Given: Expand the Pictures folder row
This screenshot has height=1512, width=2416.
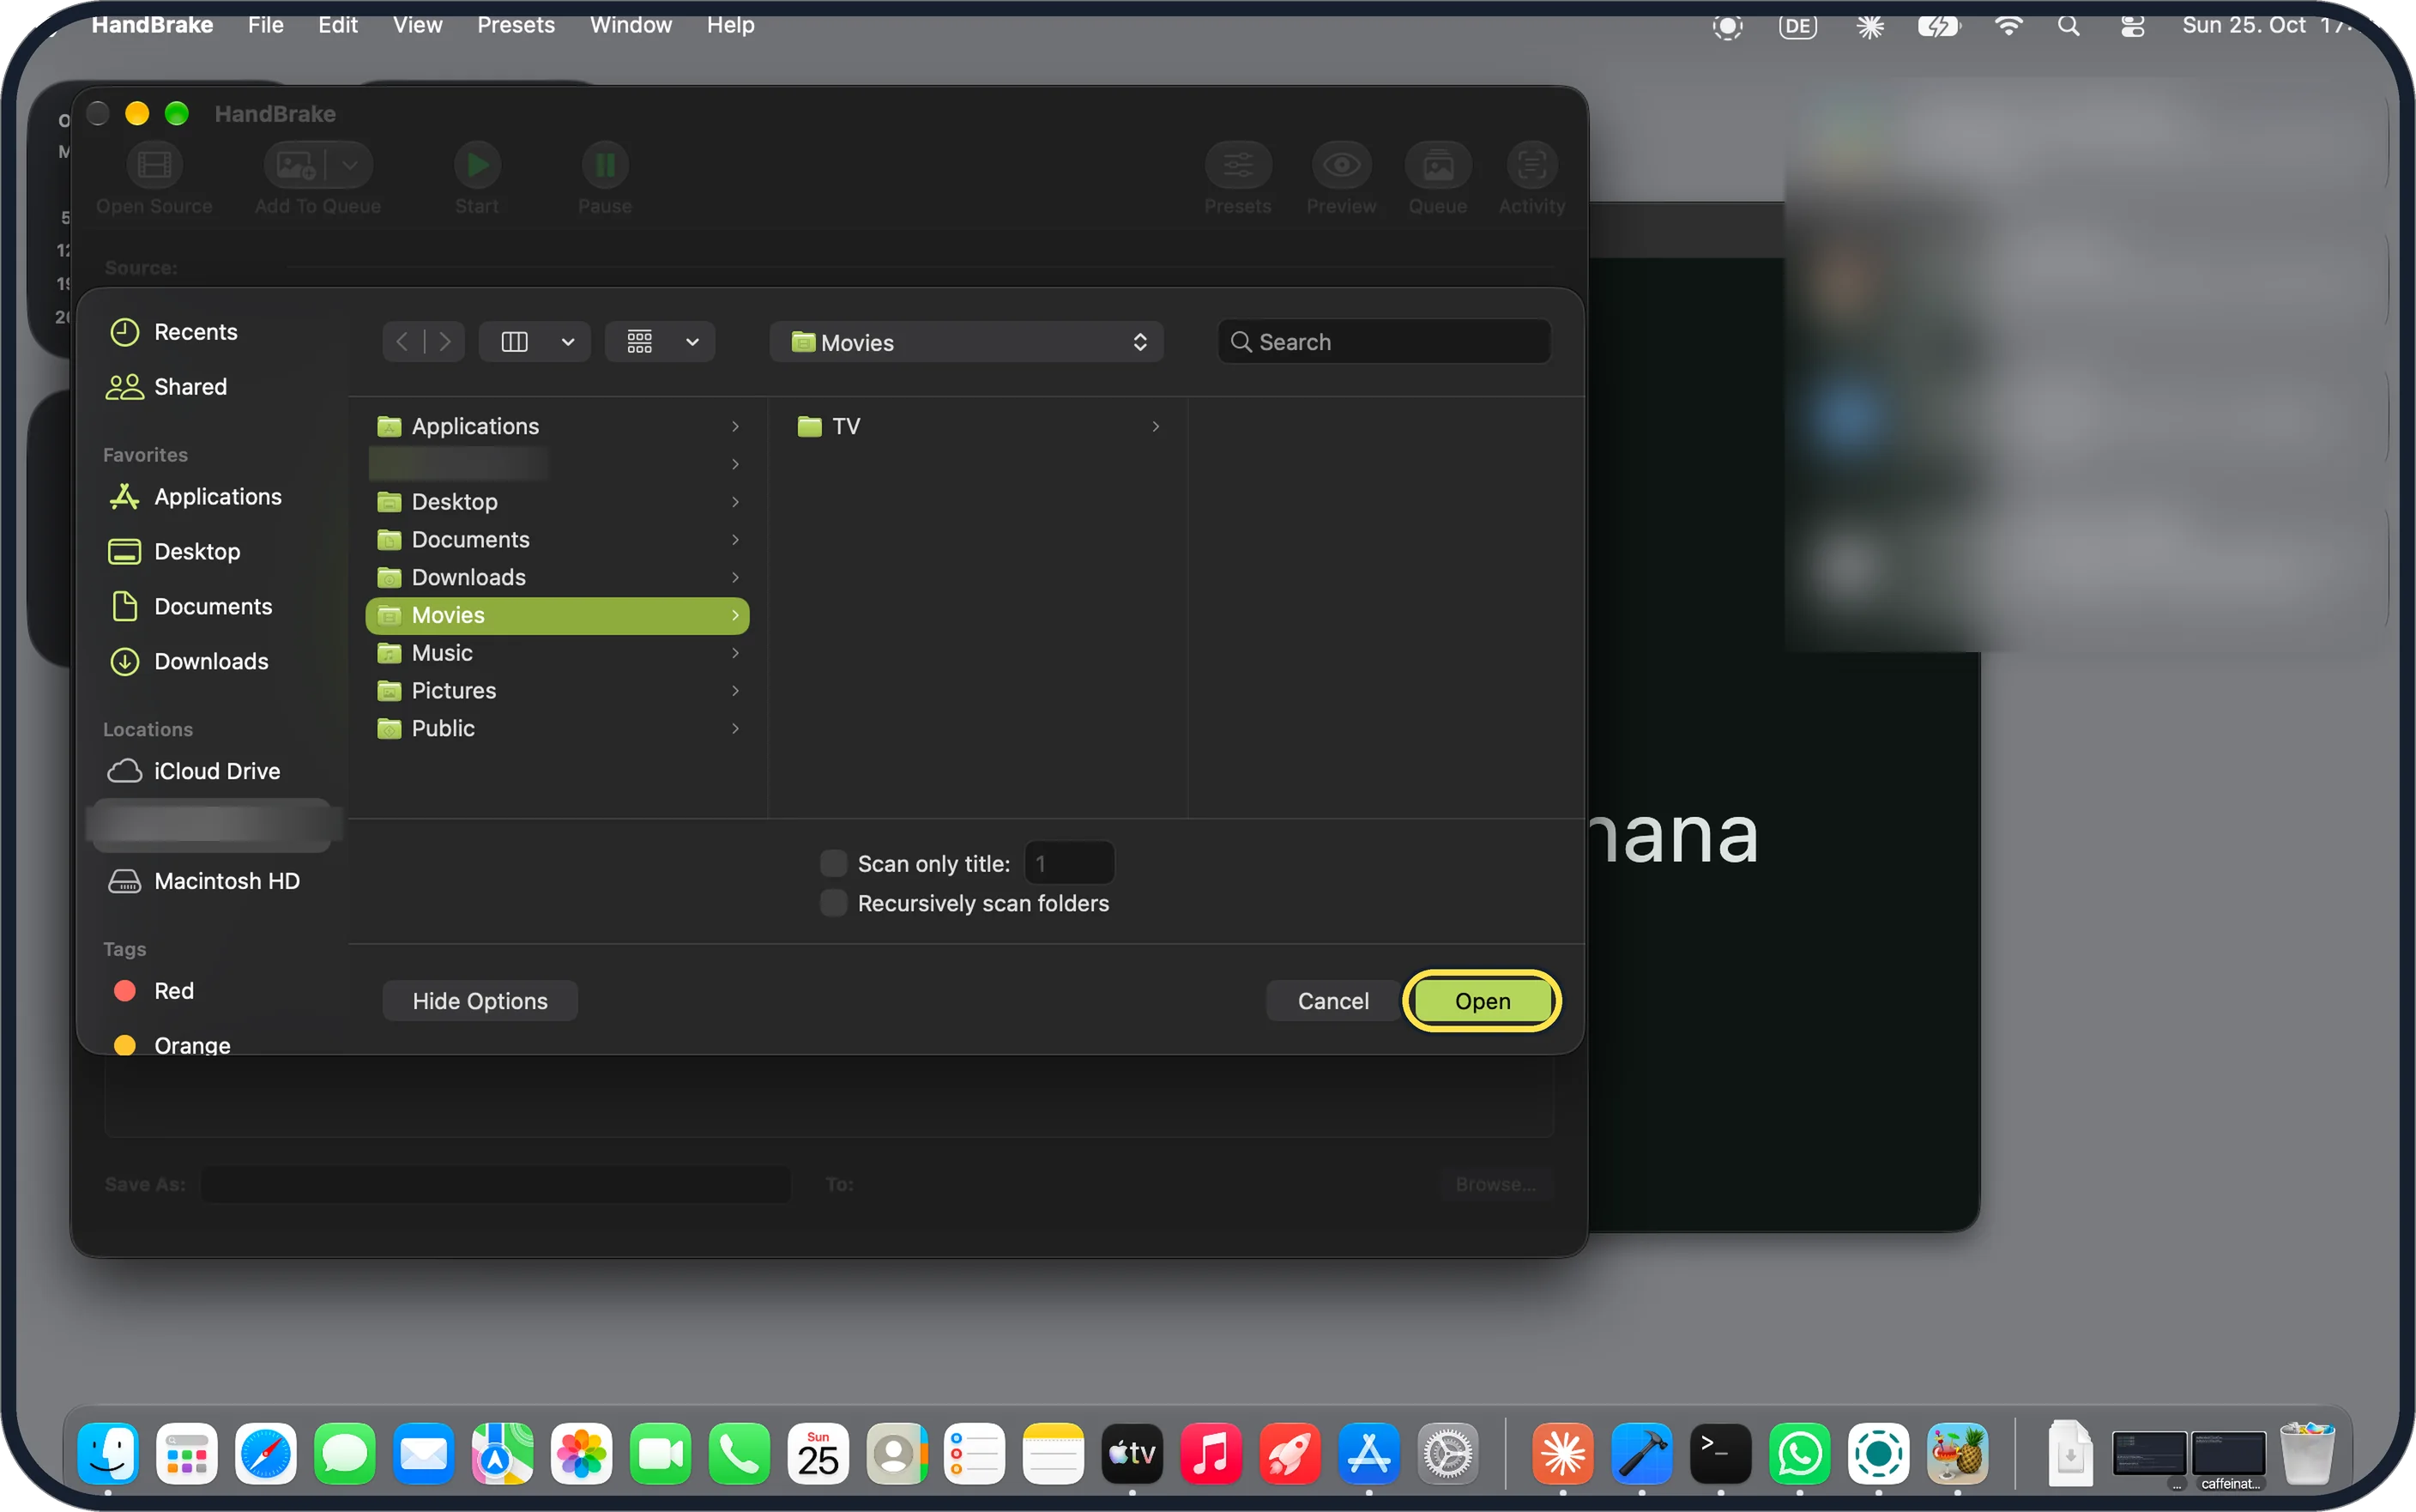Looking at the screenshot, I should [558, 691].
